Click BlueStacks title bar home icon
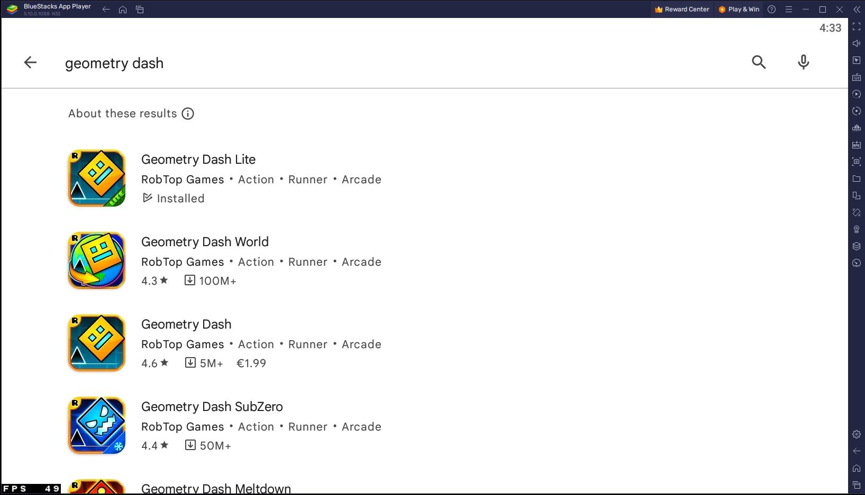This screenshot has width=865, height=495. tap(123, 10)
